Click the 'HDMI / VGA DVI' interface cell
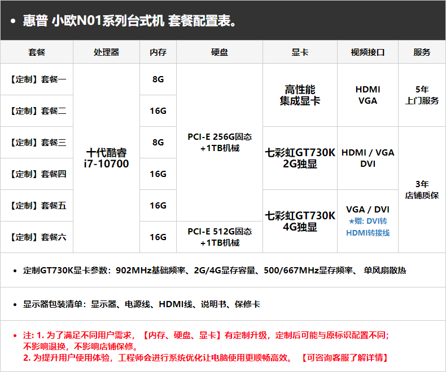The image size is (446, 372). click(368, 158)
